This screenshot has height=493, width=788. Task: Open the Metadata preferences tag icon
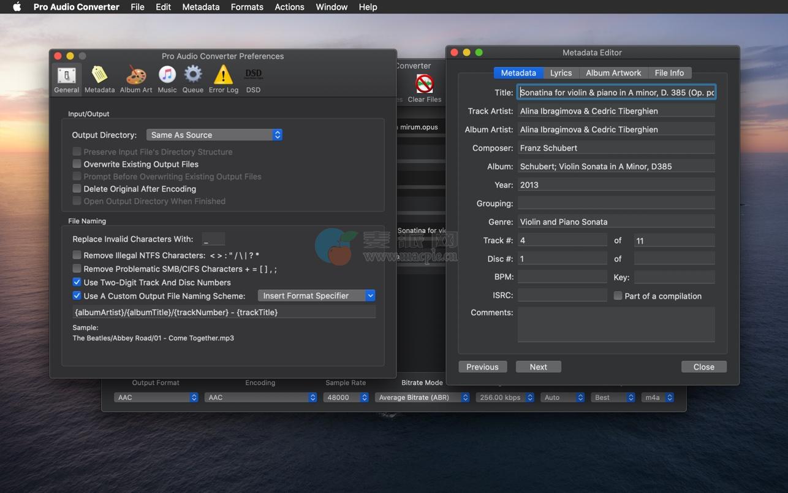pyautogui.click(x=99, y=80)
